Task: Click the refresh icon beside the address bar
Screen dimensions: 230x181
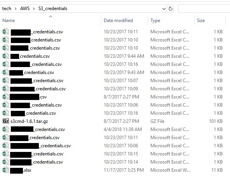Action: [x=170, y=9]
